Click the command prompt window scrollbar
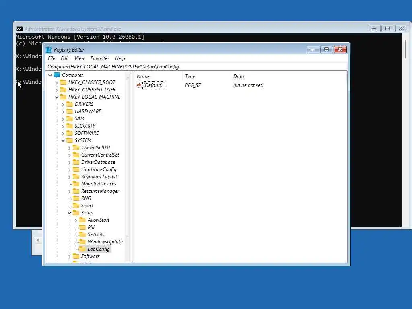The image size is (412, 309). [406, 49]
